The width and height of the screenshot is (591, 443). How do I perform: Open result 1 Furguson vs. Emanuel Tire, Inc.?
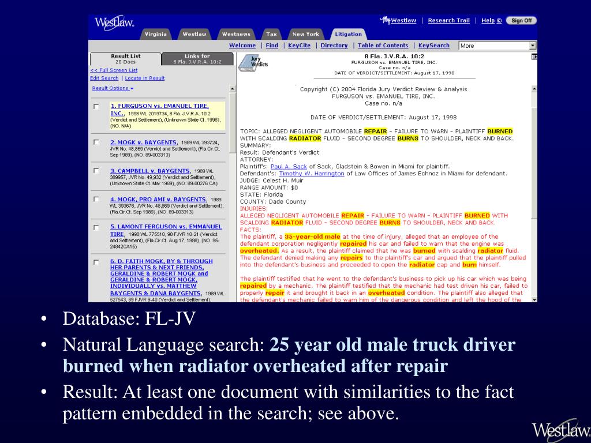[x=159, y=110]
